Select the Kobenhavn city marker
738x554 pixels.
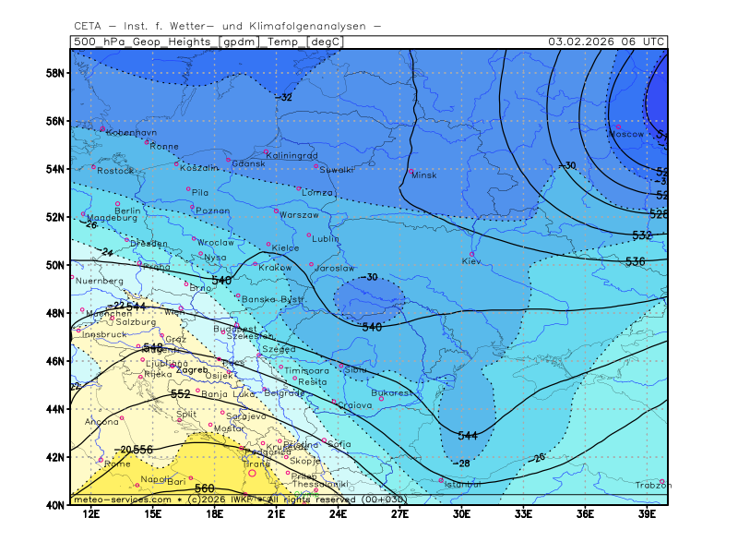pyautogui.click(x=102, y=129)
